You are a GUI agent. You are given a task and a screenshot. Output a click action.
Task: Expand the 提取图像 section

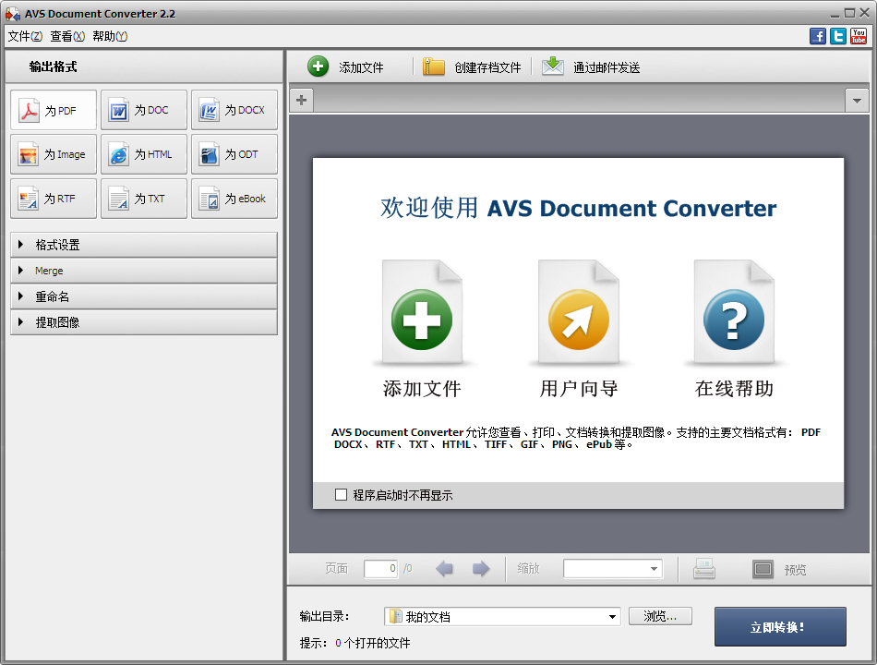click(144, 321)
